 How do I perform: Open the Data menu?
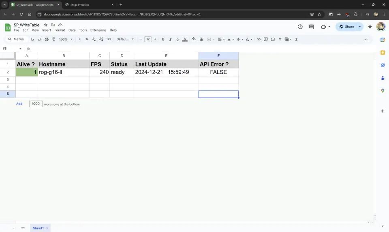click(72, 30)
